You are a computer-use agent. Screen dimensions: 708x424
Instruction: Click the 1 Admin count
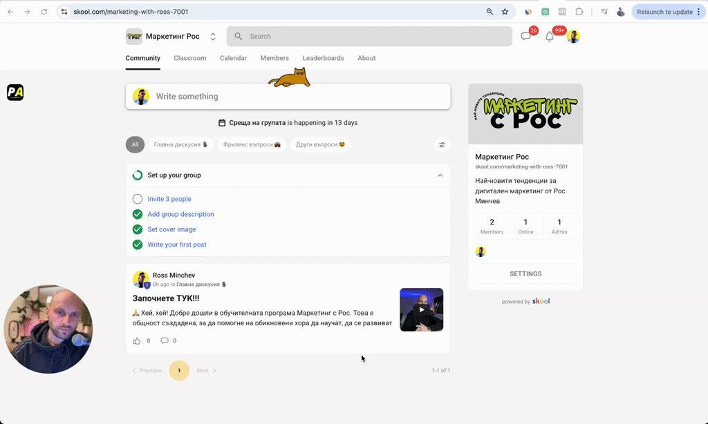(559, 226)
